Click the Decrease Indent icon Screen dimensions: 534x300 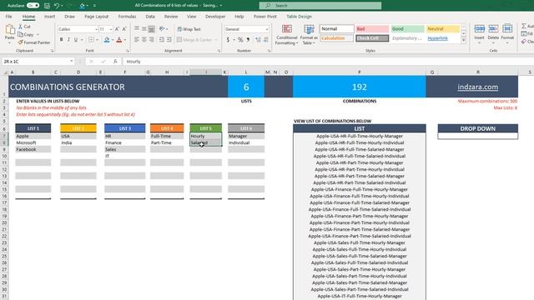pos(161,40)
